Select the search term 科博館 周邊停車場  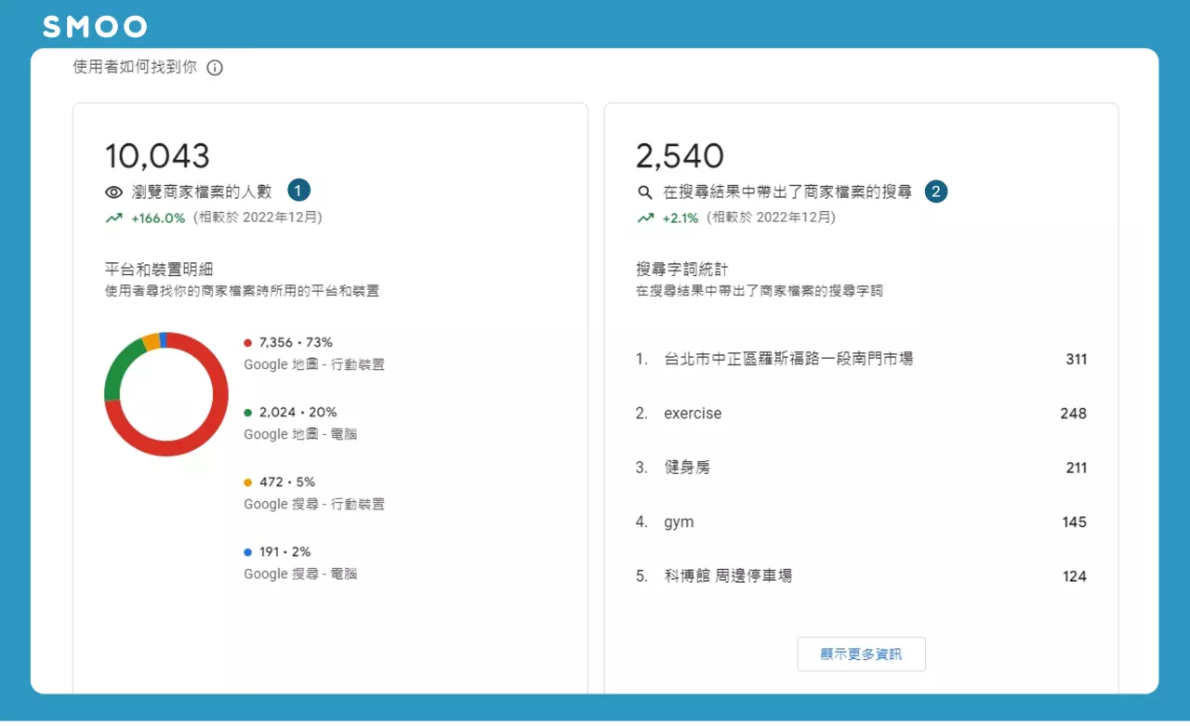[728, 576]
